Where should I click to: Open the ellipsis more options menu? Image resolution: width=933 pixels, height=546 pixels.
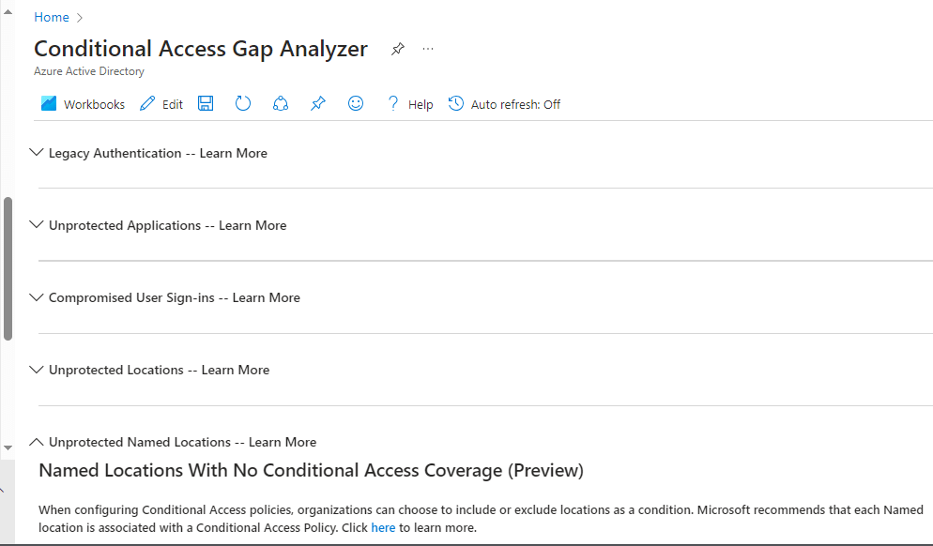pos(428,49)
